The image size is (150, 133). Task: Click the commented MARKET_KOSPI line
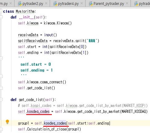(x=83, y=106)
